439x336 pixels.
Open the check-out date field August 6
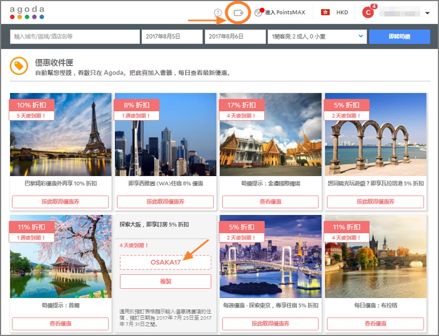[235, 36]
